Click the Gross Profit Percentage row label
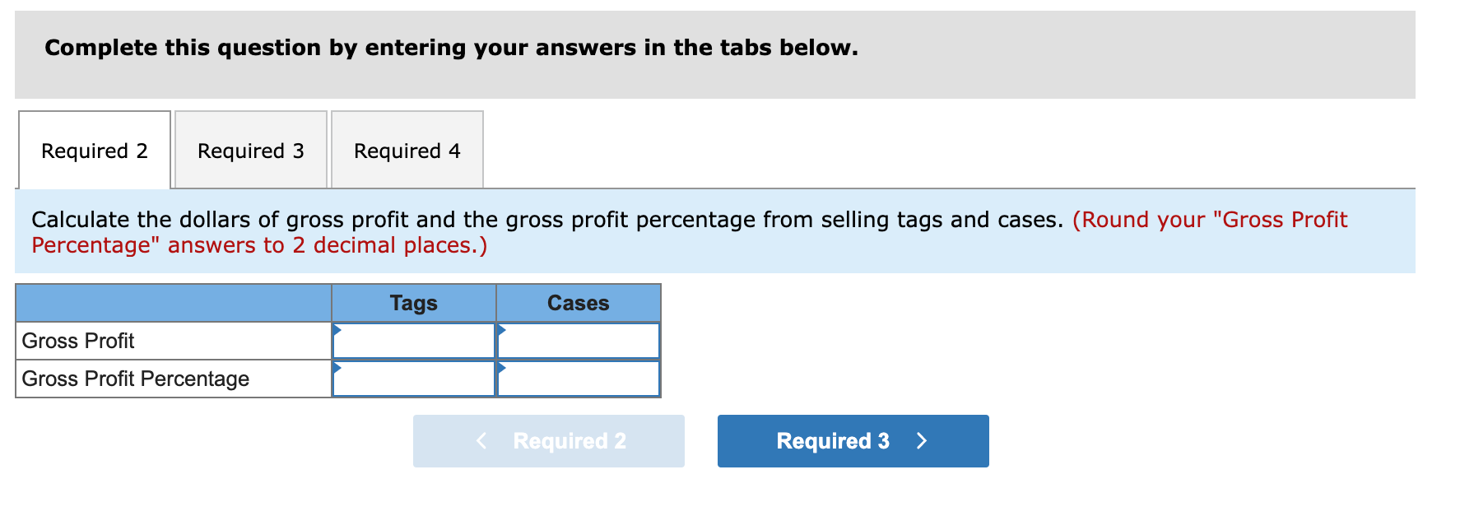Image resolution: width=1460 pixels, height=530 pixels. click(x=135, y=379)
